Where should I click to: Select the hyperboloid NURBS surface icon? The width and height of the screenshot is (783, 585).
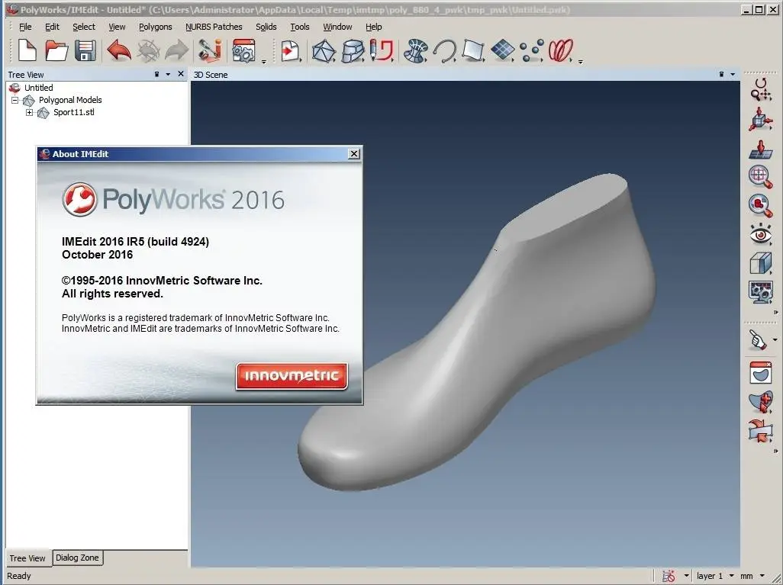point(415,50)
